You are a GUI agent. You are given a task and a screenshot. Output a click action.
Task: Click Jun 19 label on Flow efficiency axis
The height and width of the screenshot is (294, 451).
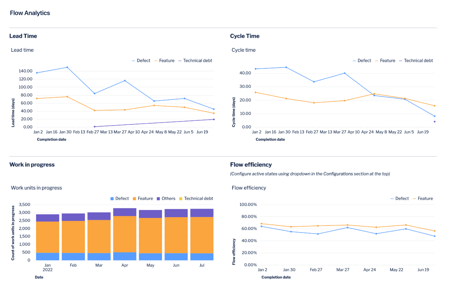(423, 270)
